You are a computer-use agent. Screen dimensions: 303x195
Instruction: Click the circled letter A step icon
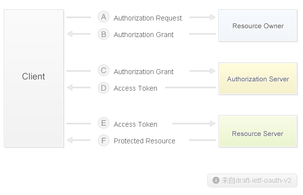[103, 17]
